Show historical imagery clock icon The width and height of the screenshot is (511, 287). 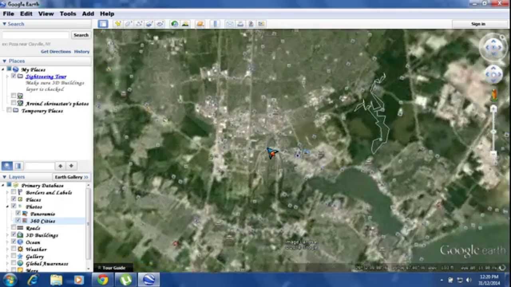[174, 24]
